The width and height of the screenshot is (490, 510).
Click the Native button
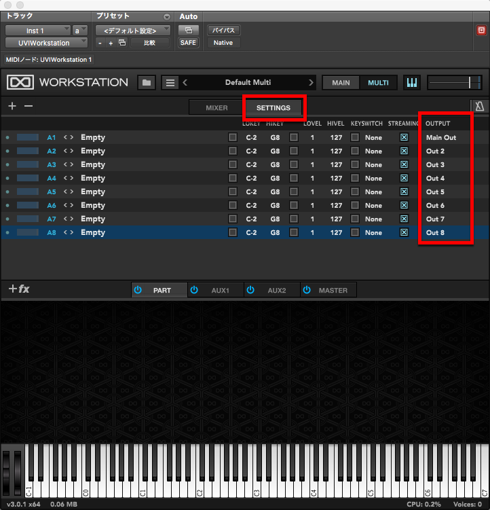coord(223,43)
